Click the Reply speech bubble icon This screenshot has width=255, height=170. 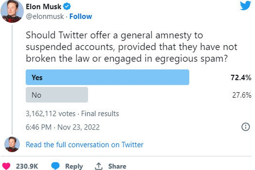pos(55,166)
